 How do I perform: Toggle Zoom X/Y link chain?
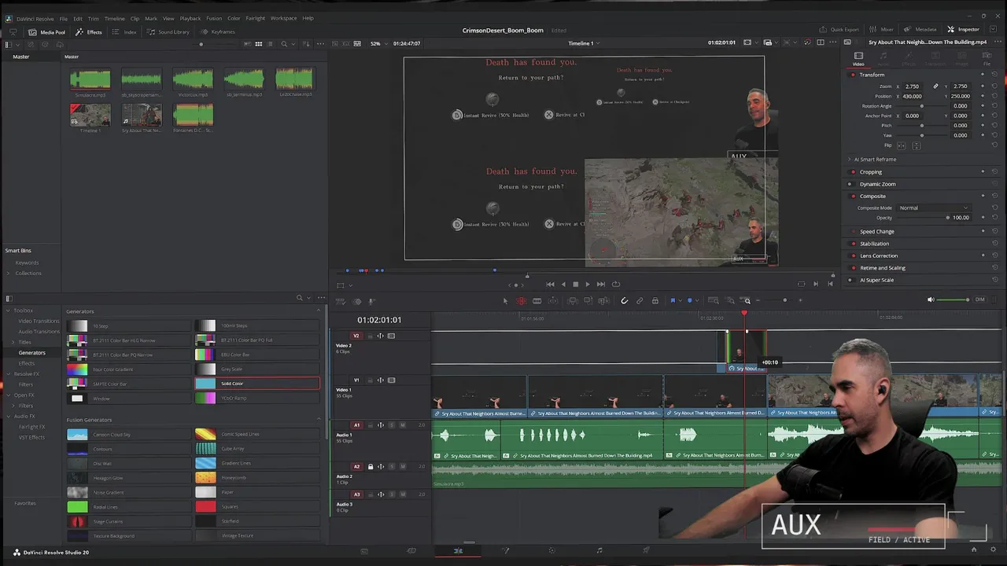tap(935, 86)
